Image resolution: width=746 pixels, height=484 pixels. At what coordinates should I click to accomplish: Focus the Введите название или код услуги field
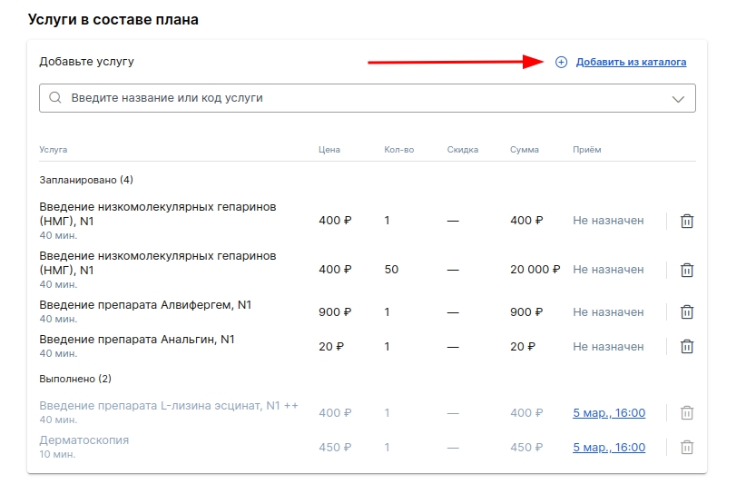pyautogui.click(x=368, y=98)
